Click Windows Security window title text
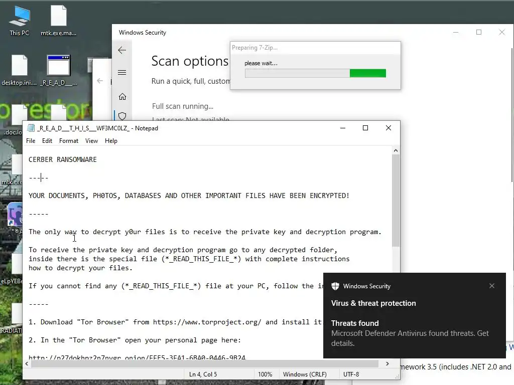Image resolution: width=514 pixels, height=385 pixels. pyautogui.click(x=142, y=33)
